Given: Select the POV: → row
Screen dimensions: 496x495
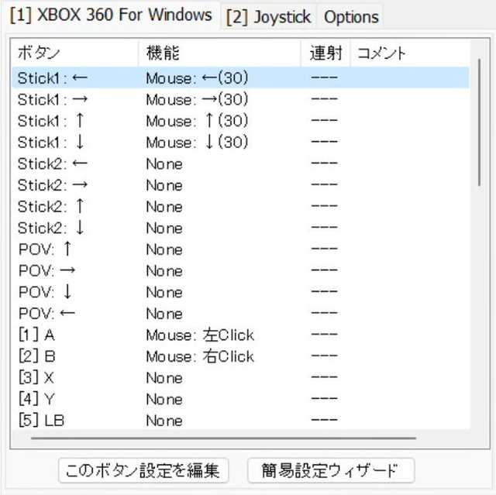Looking at the screenshot, I should pos(240,270).
